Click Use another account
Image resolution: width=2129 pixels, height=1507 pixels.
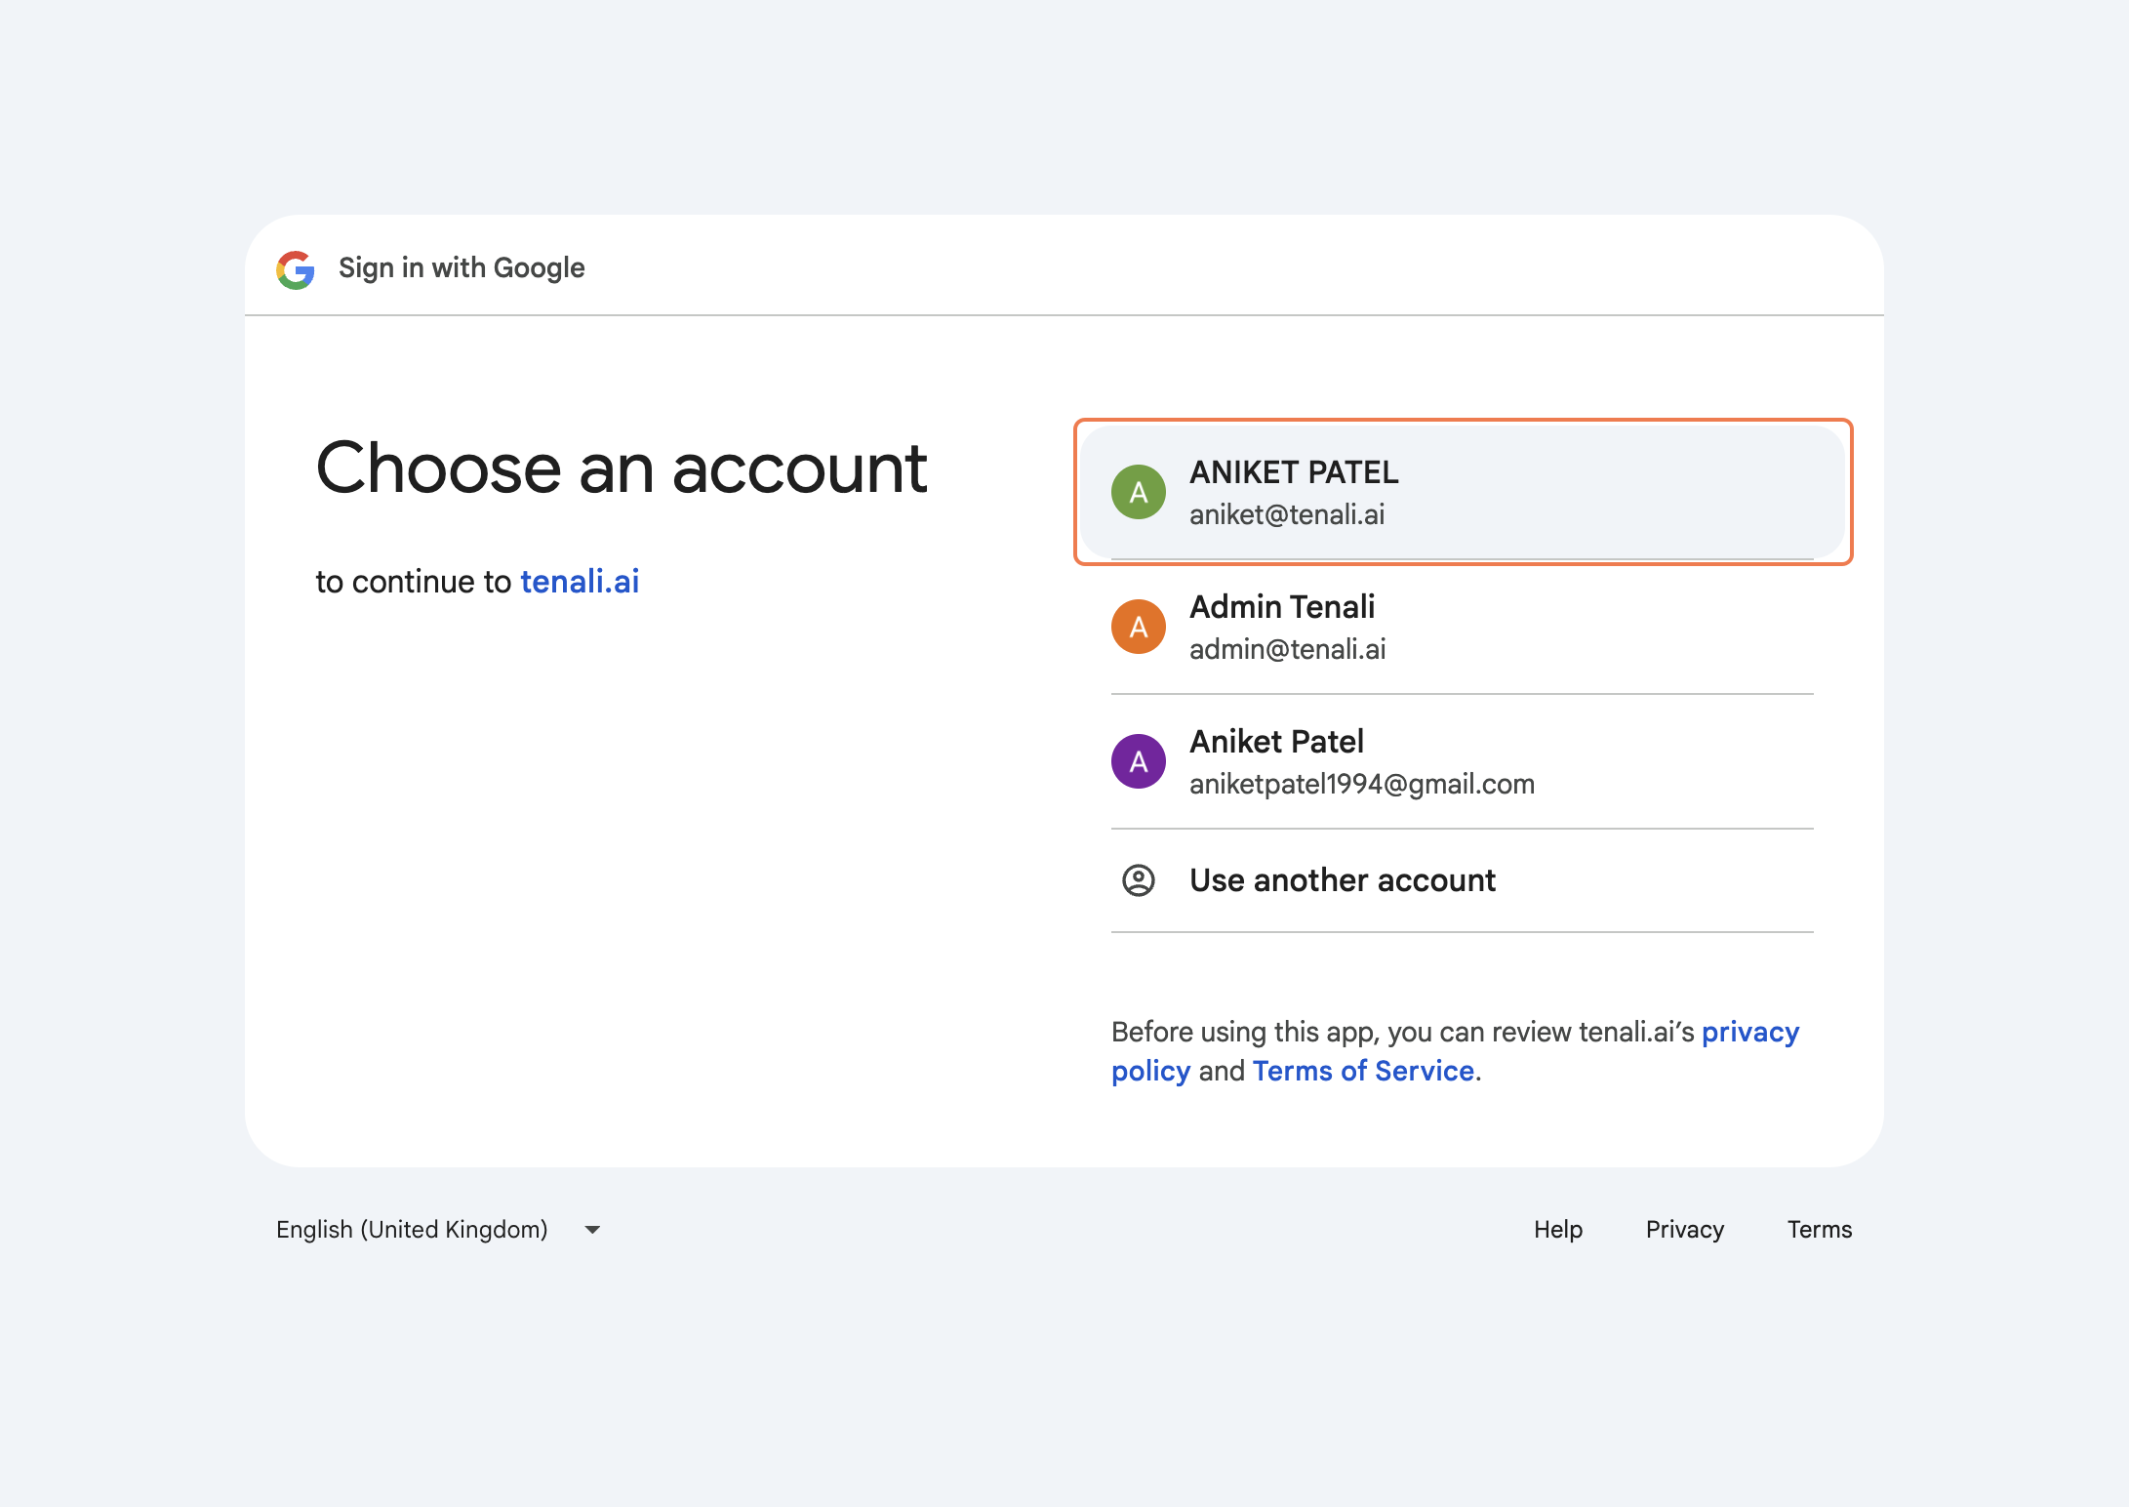click(1342, 880)
